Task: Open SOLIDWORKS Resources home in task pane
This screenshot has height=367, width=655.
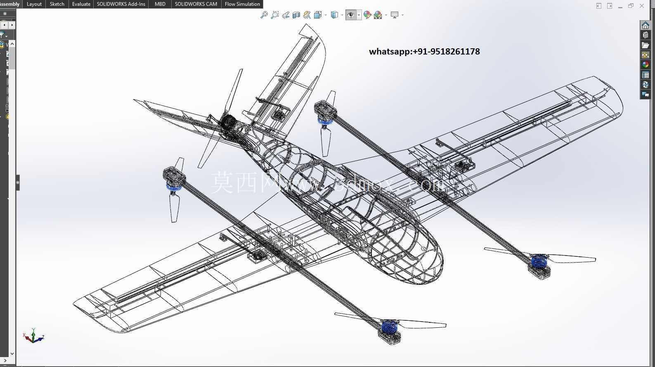Action: tap(646, 25)
